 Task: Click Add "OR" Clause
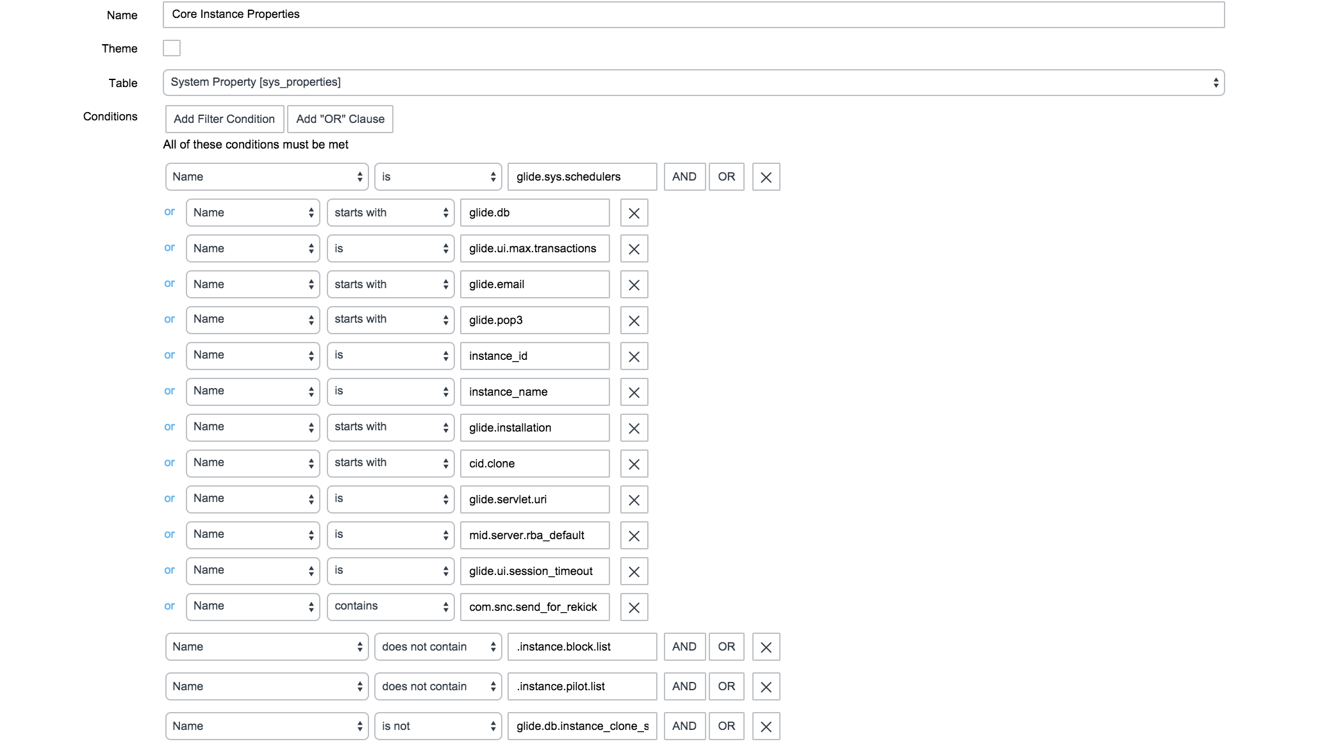tap(340, 119)
